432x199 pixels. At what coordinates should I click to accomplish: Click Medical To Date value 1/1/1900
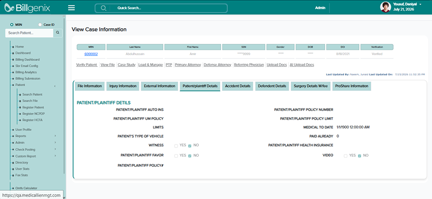click(353, 127)
